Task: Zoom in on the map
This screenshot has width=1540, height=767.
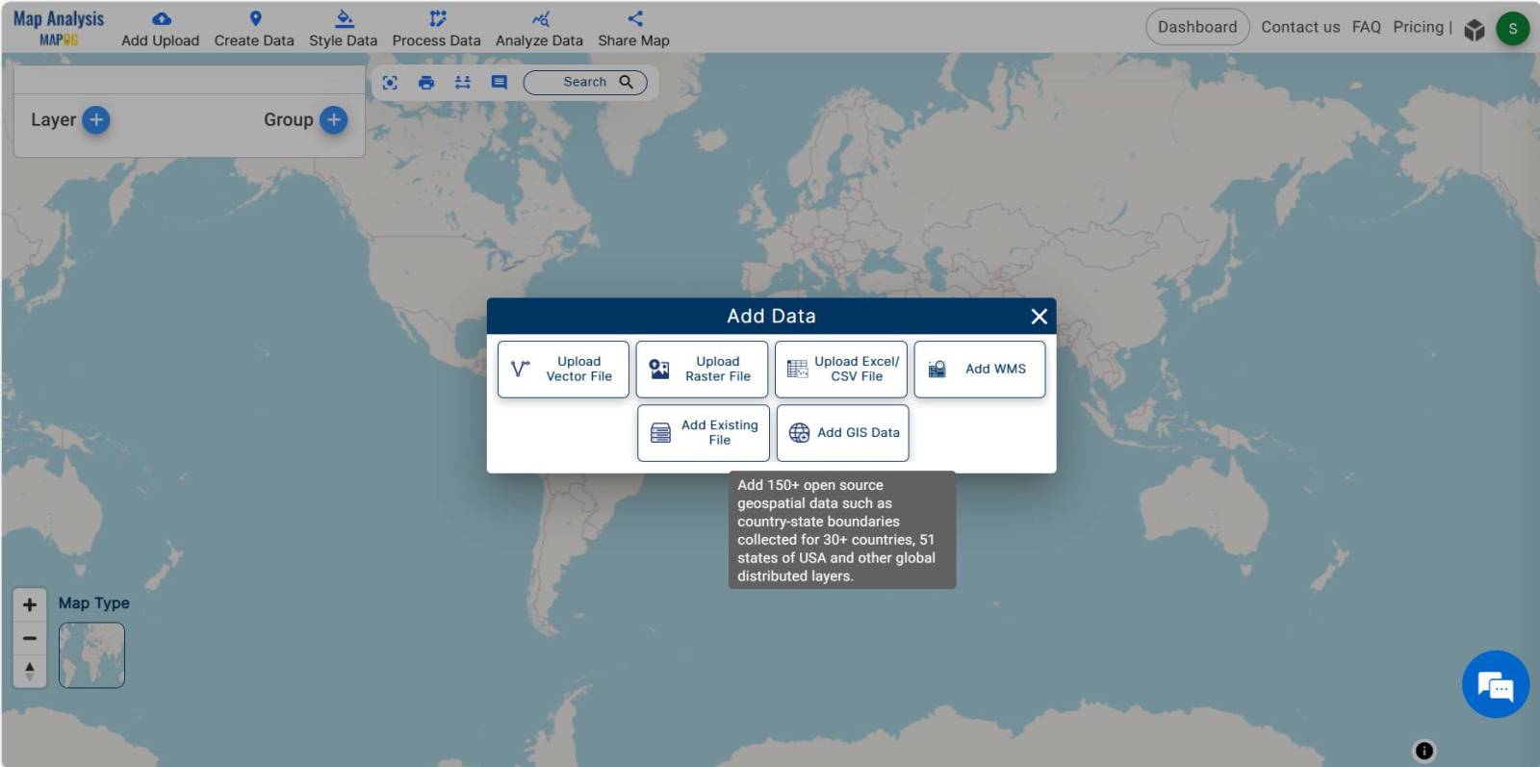Action: pos(30,605)
